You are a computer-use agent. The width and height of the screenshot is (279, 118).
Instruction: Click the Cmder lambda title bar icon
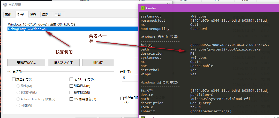click(142, 8)
